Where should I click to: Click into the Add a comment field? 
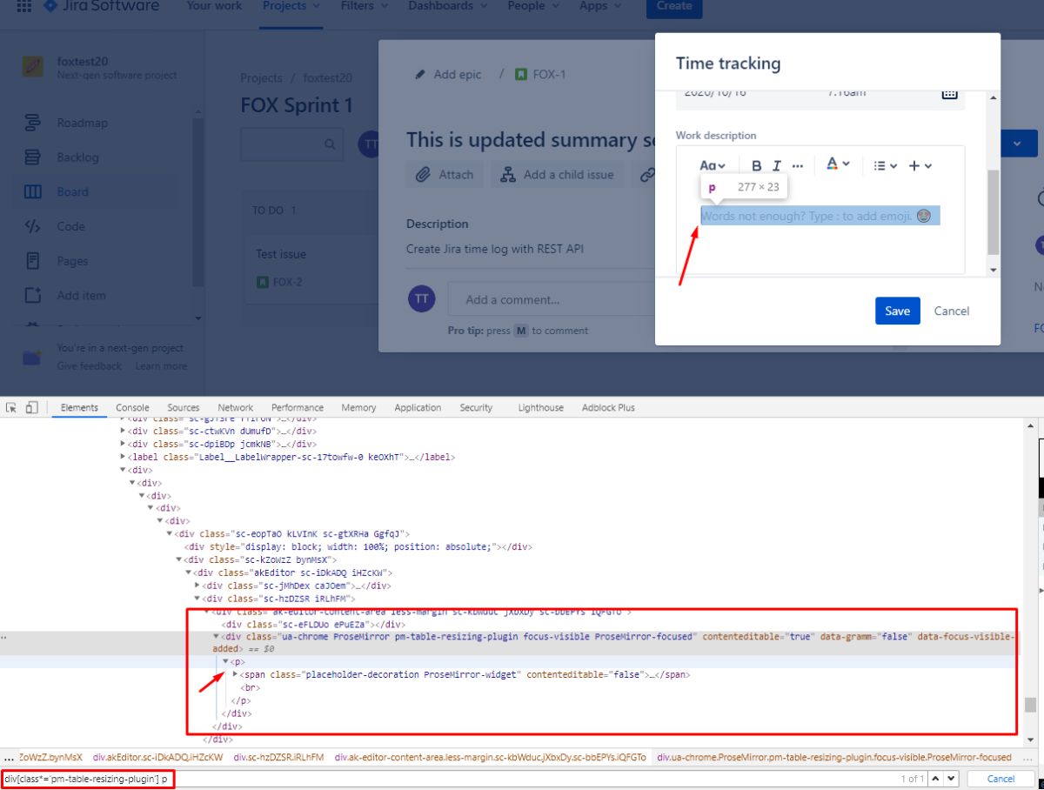point(551,299)
